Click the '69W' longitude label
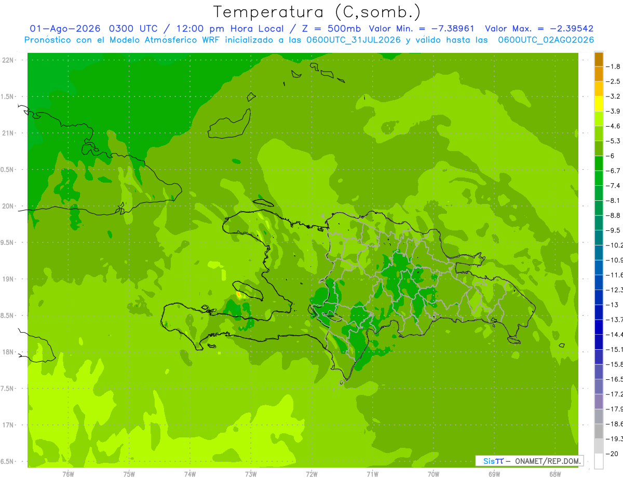This screenshot has height=481, width=623. coord(494,474)
